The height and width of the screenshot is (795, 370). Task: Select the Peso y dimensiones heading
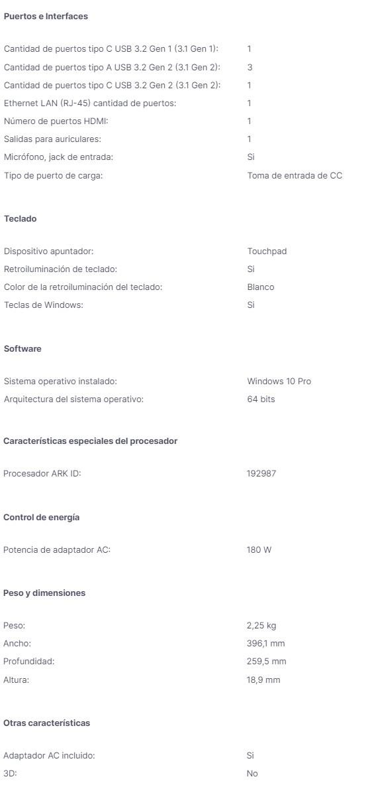point(44,593)
